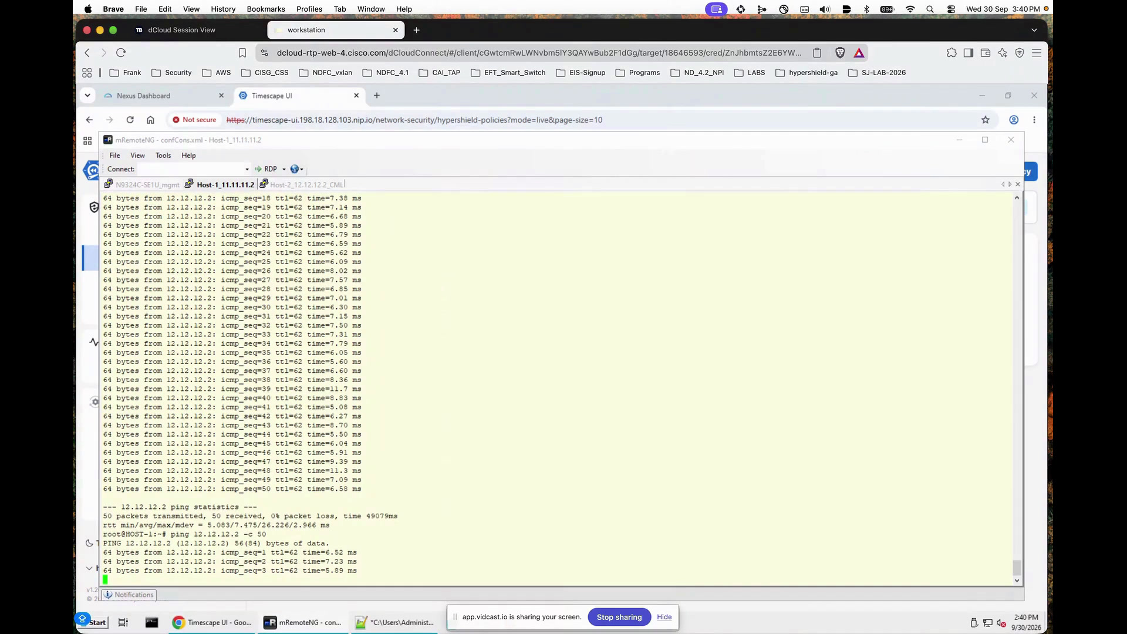This screenshot has width=1127, height=634.
Task: Click the Chrome home button in remote session
Action: click(x=150, y=120)
